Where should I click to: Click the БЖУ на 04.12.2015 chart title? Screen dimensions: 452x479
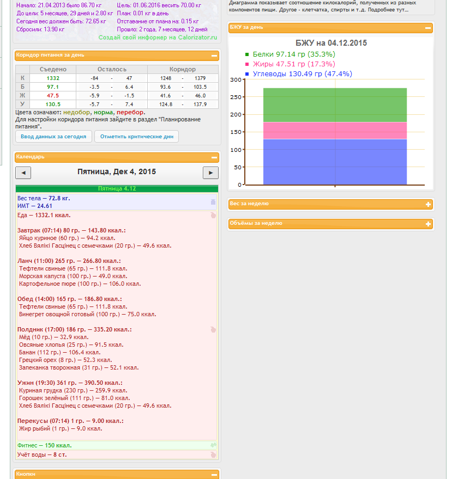coord(331,43)
